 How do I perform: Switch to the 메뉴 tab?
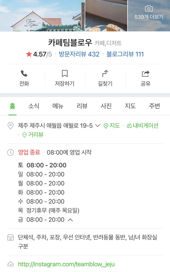tap(58, 106)
